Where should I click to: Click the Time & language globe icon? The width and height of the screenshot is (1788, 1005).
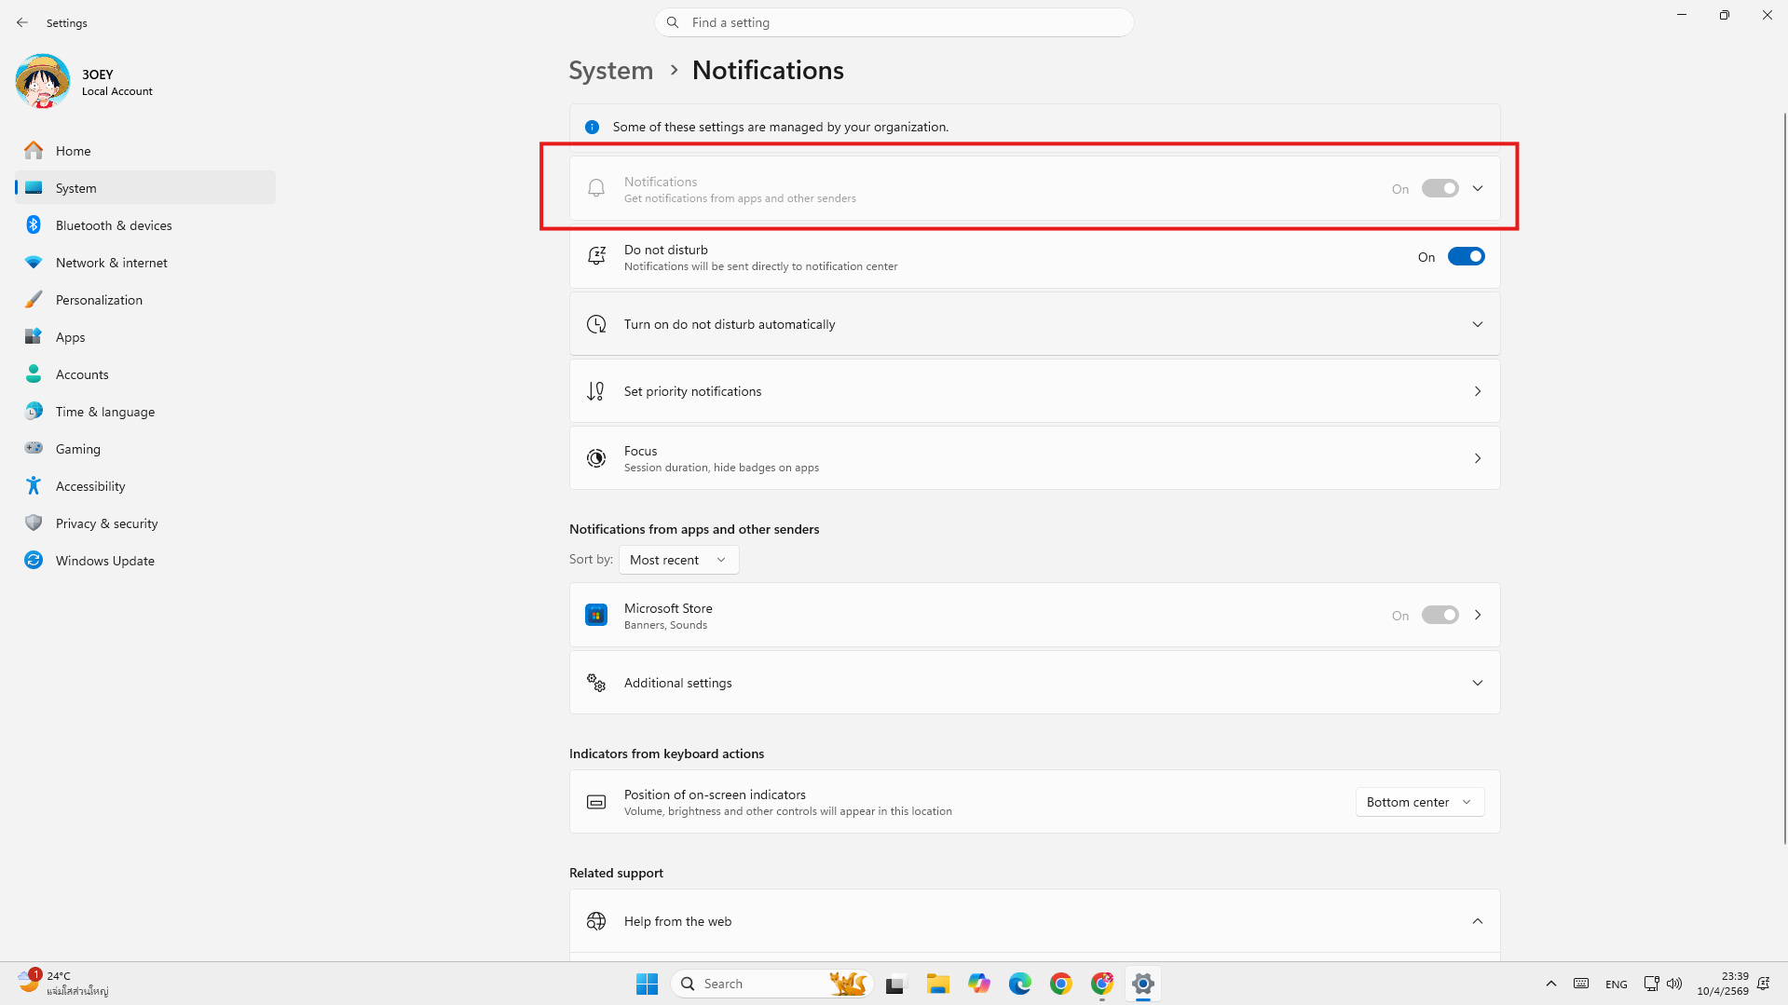point(34,412)
